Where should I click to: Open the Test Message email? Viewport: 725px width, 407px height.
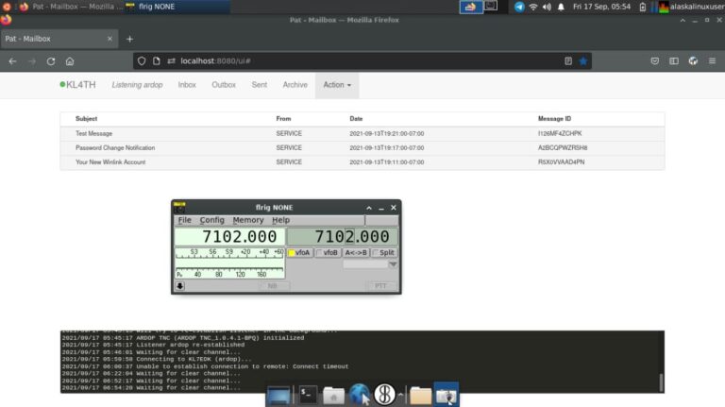pos(93,134)
